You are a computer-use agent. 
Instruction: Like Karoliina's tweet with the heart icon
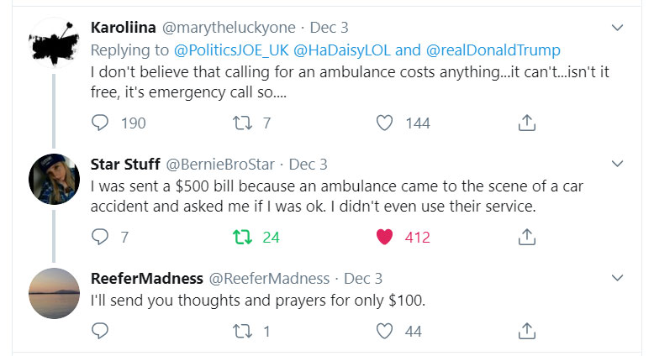[384, 123]
